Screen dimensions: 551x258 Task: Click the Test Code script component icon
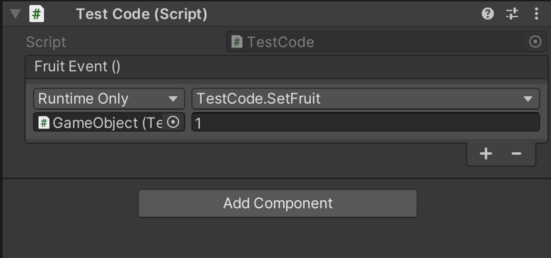pyautogui.click(x=37, y=14)
